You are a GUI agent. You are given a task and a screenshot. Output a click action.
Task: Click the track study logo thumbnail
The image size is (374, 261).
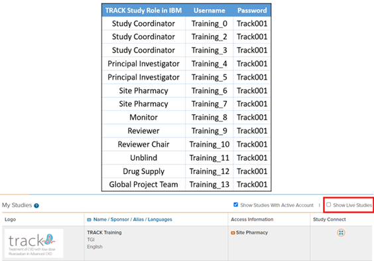(34, 243)
